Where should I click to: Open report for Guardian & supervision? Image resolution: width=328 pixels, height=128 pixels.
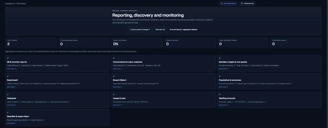(12, 123)
